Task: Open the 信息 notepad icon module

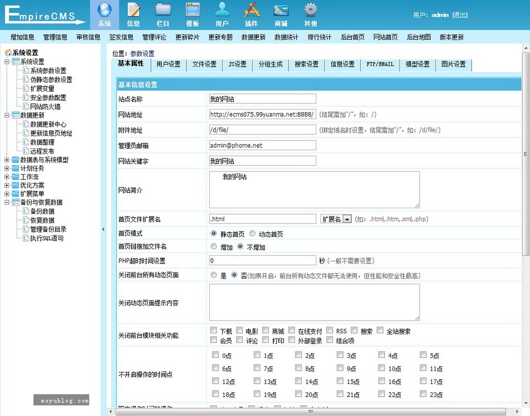Action: pyautogui.click(x=133, y=10)
